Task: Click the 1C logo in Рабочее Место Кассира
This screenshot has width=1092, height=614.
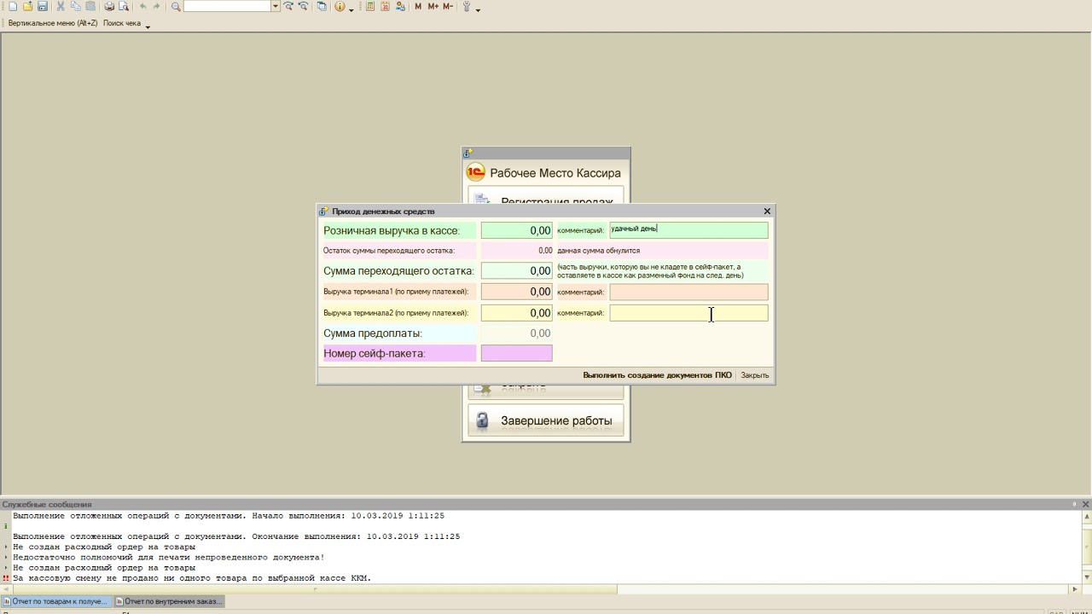Action: (x=475, y=172)
